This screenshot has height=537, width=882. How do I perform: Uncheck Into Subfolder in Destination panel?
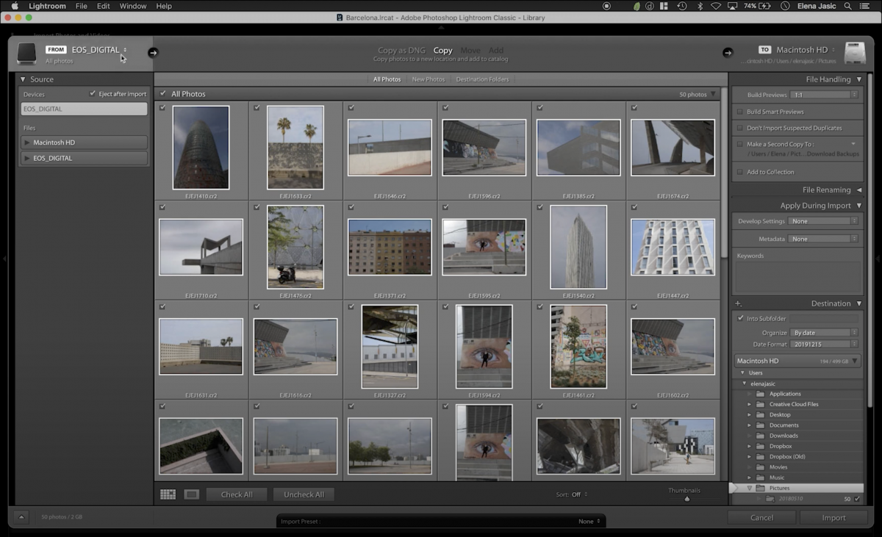[740, 318]
